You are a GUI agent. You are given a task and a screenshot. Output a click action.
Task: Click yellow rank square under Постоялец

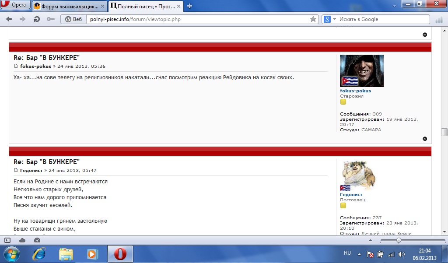tap(343, 206)
